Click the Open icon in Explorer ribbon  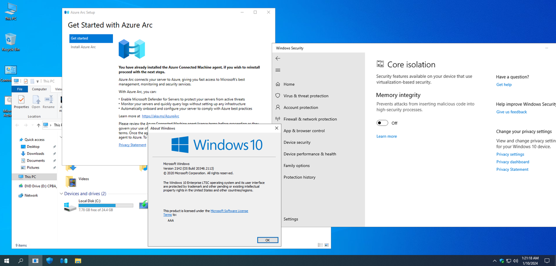(36, 102)
